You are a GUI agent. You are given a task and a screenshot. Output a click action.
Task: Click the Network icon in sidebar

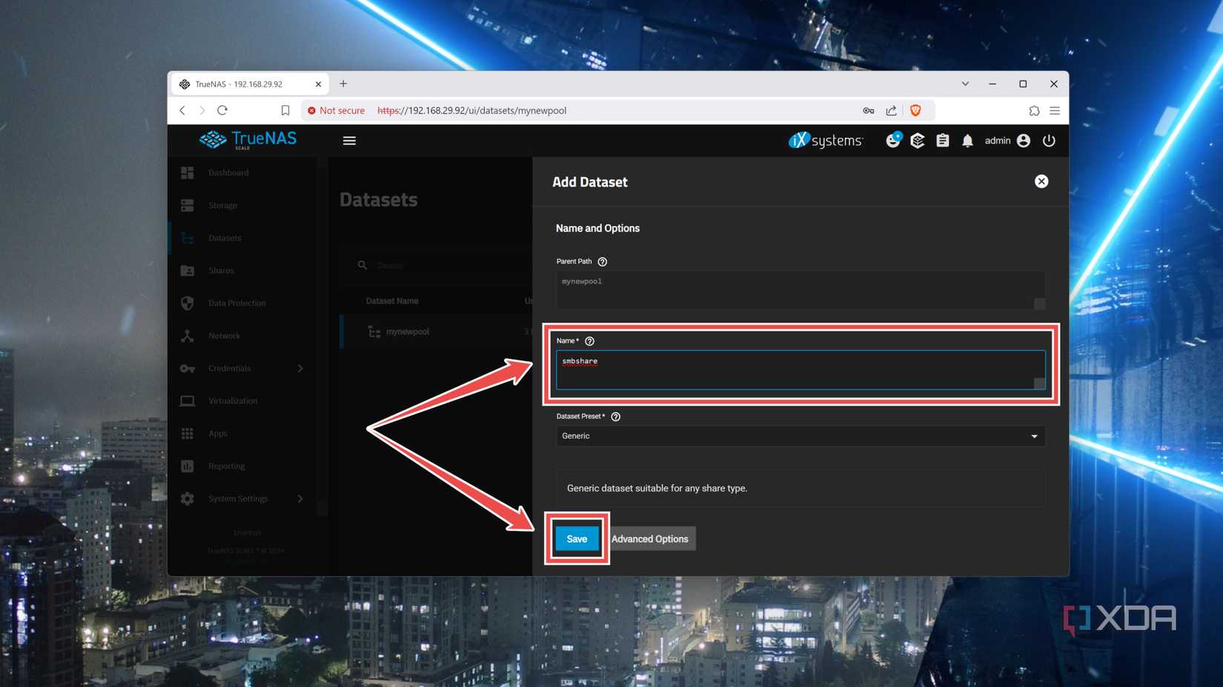click(x=188, y=335)
